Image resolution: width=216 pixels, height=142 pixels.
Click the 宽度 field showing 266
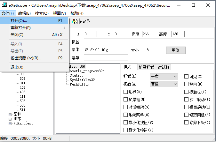[148, 34]
